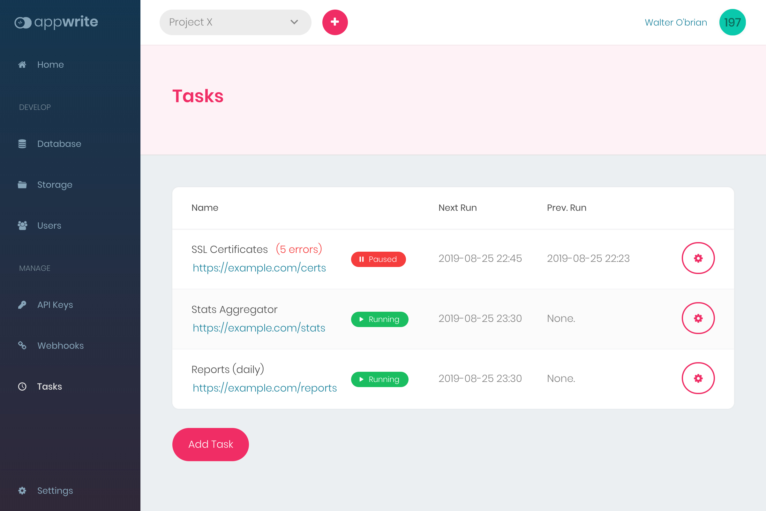
Task: Open gear settings for Reports (daily) task
Action: [x=698, y=378]
